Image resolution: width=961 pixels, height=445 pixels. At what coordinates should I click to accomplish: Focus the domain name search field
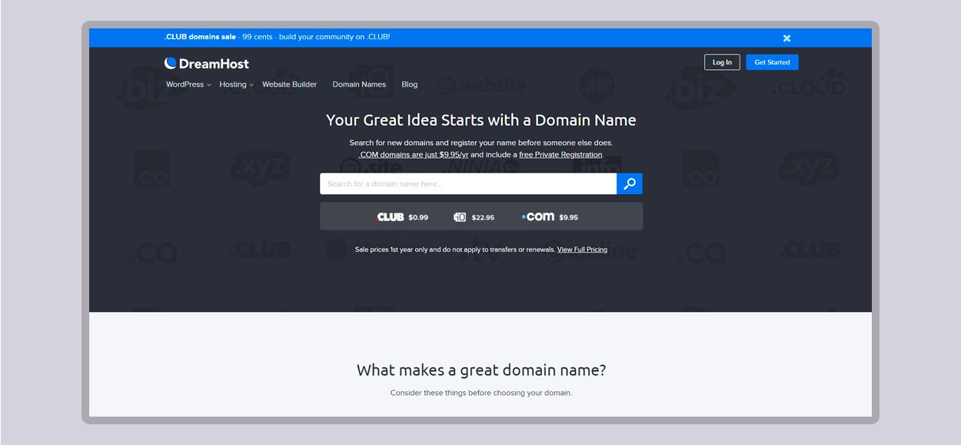(x=468, y=183)
